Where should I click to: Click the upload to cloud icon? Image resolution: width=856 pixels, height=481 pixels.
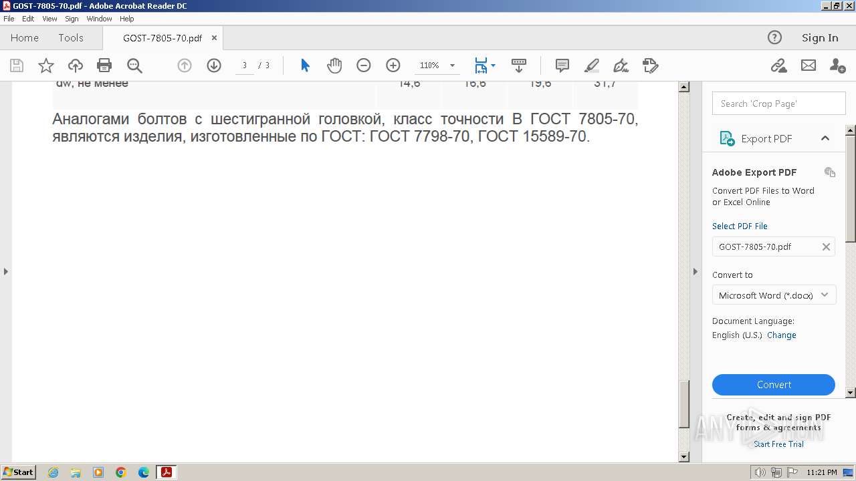[76, 65]
